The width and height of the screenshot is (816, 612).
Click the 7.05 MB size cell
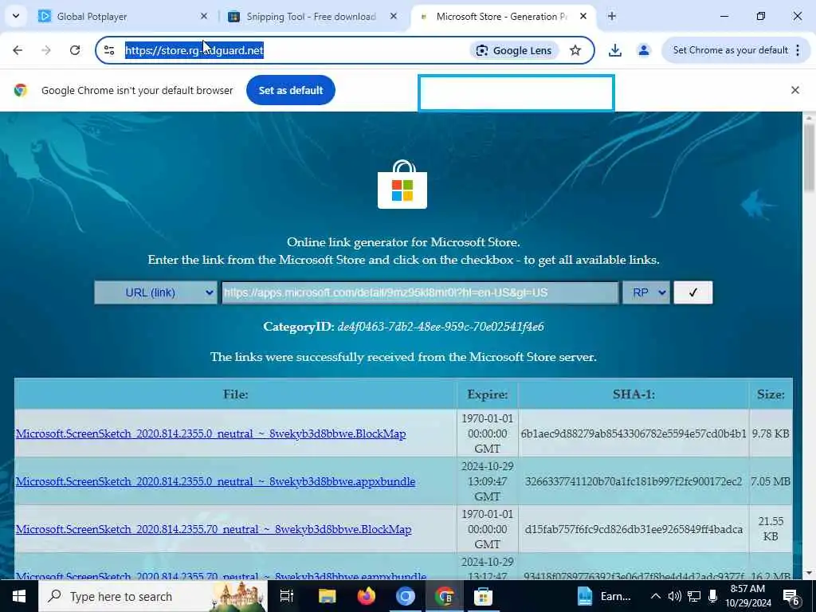tap(771, 481)
